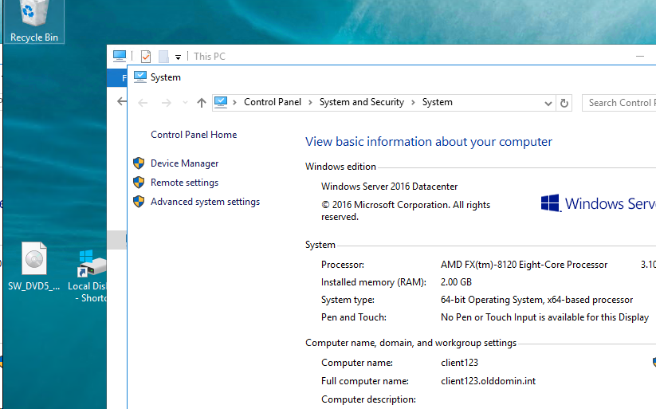Click the computer icon in the address bar
This screenshot has height=409, width=656.
(222, 102)
